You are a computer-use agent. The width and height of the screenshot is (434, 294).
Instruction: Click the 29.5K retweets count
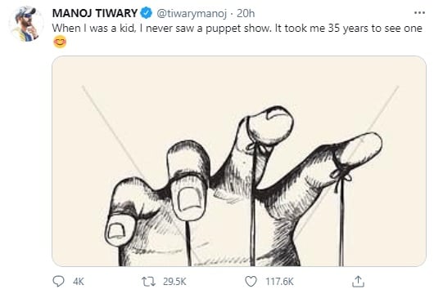174,282
